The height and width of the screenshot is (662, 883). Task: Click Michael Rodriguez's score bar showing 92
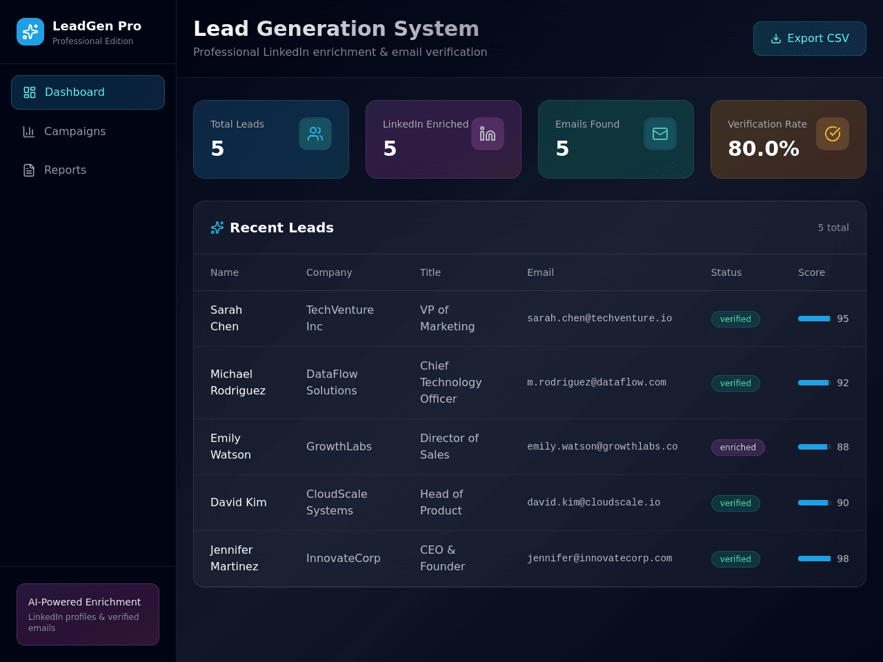click(815, 383)
